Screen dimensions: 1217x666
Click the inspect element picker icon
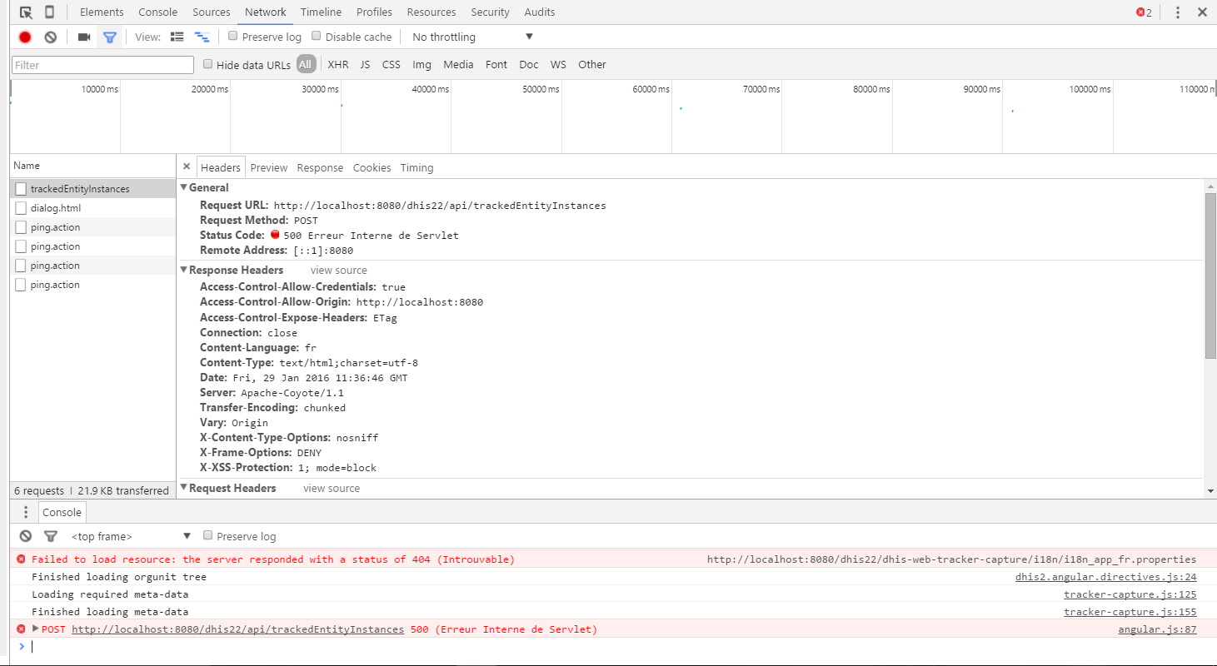pyautogui.click(x=26, y=12)
